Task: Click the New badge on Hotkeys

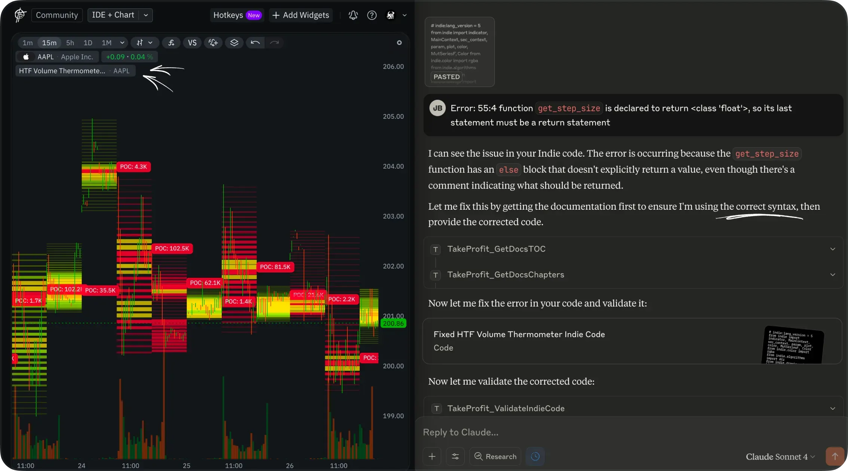Action: coord(254,15)
